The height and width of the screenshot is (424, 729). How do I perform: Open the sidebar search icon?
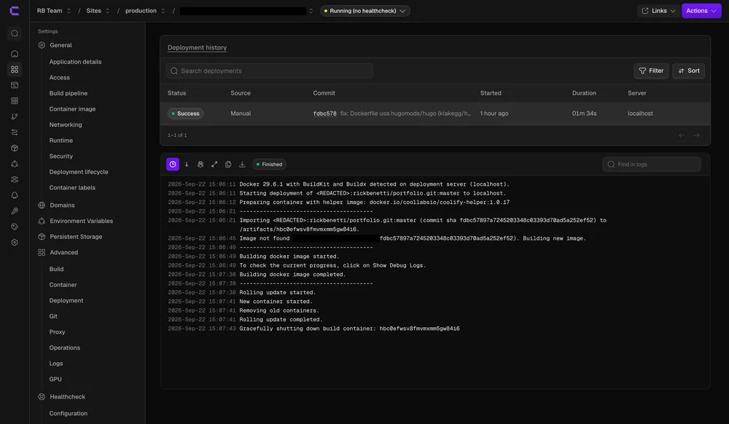click(x=15, y=34)
